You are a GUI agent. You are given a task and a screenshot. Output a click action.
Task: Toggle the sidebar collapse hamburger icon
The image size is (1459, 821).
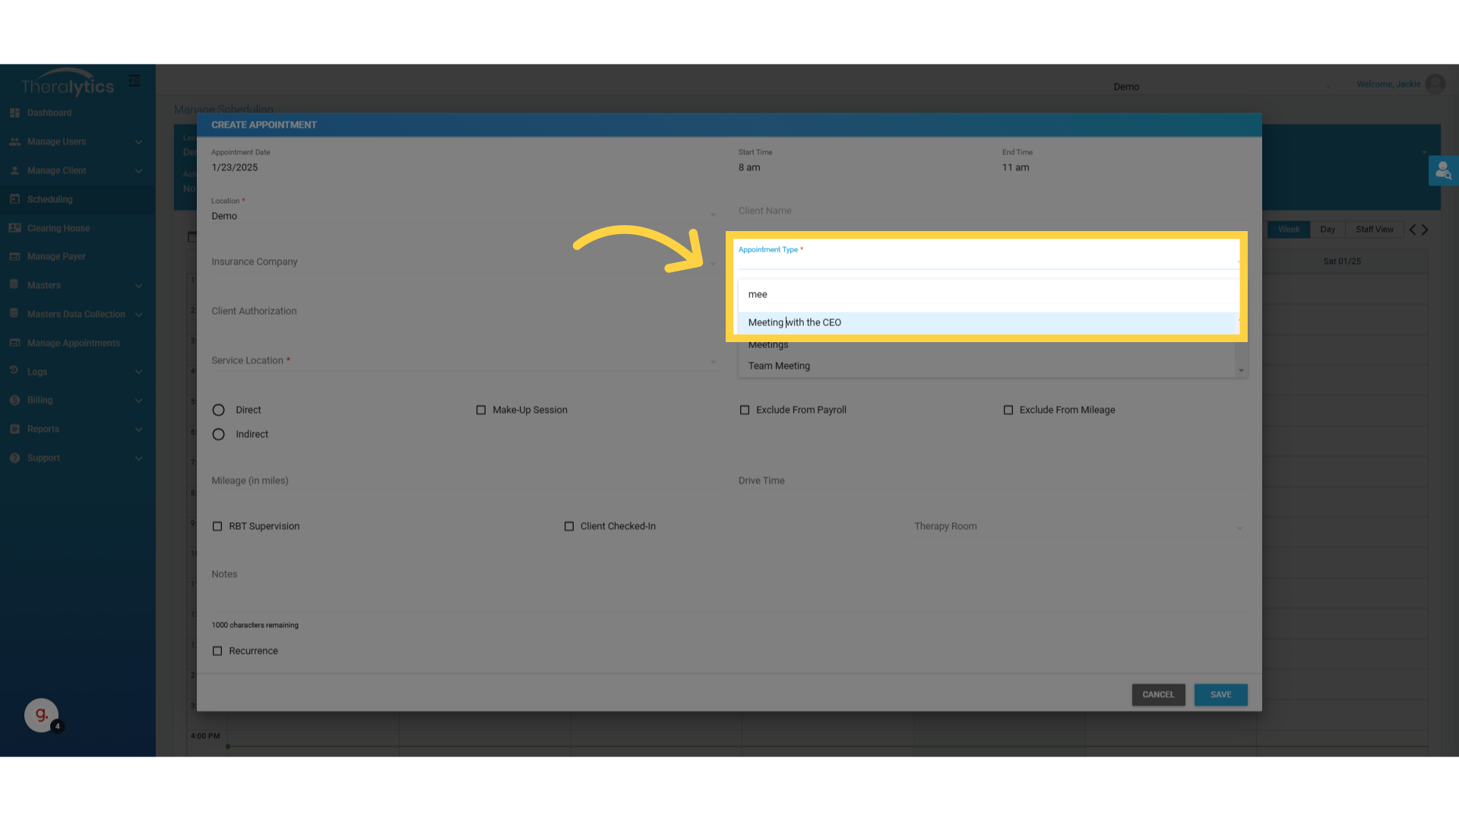pyautogui.click(x=135, y=81)
